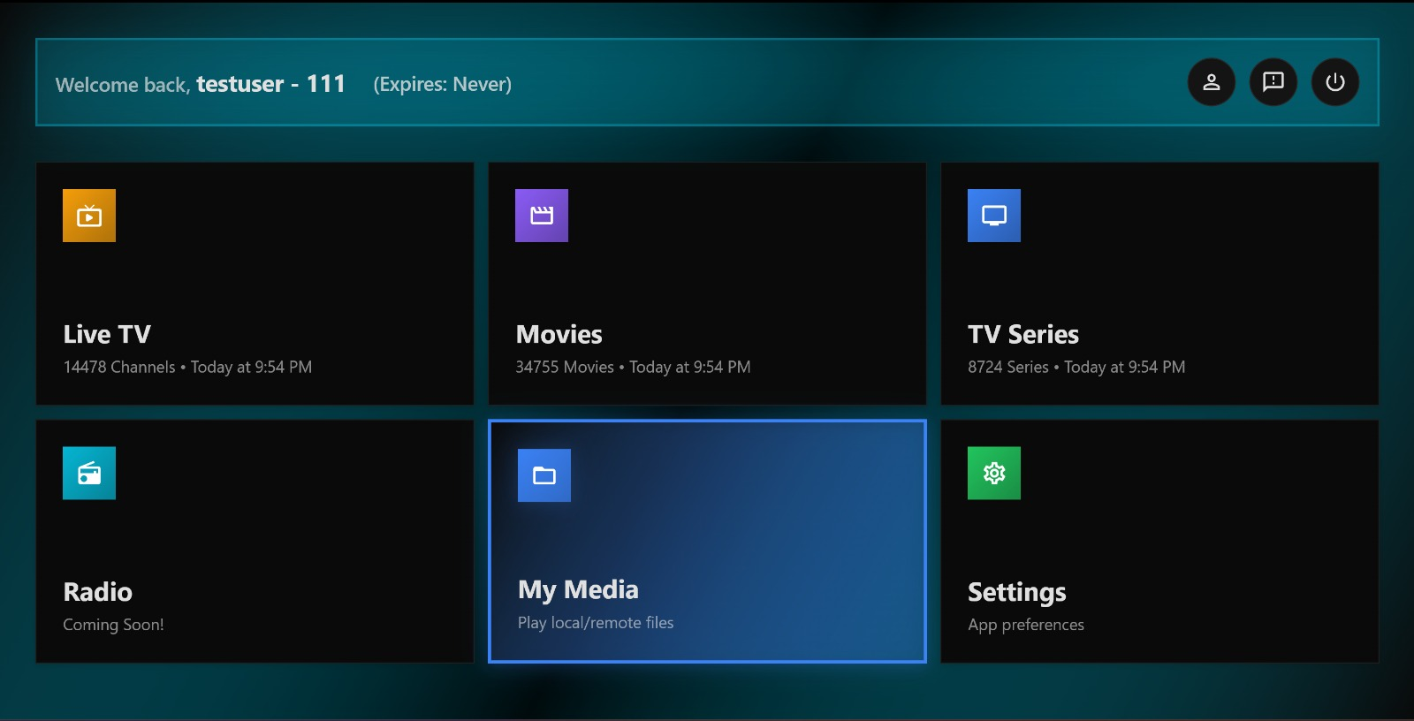The height and width of the screenshot is (721, 1414).
Task: Click the 14478 Channels update info
Action: coord(187,367)
